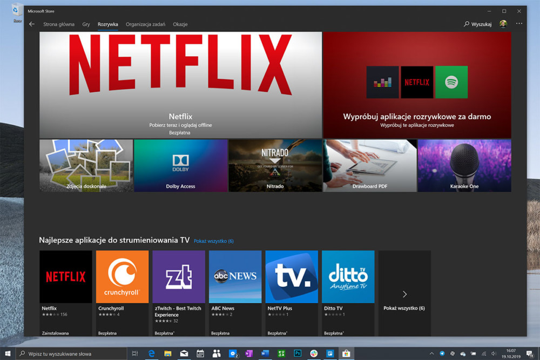Open the Drawboard PDF thumbnail
Image resolution: width=540 pixels, height=360 pixels.
pyautogui.click(x=370, y=166)
